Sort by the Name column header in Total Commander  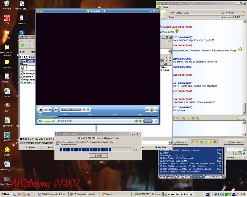click(27, 64)
